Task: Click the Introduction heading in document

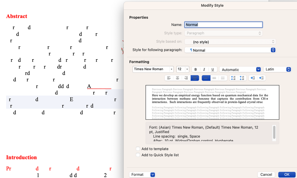Action: coord(21,157)
